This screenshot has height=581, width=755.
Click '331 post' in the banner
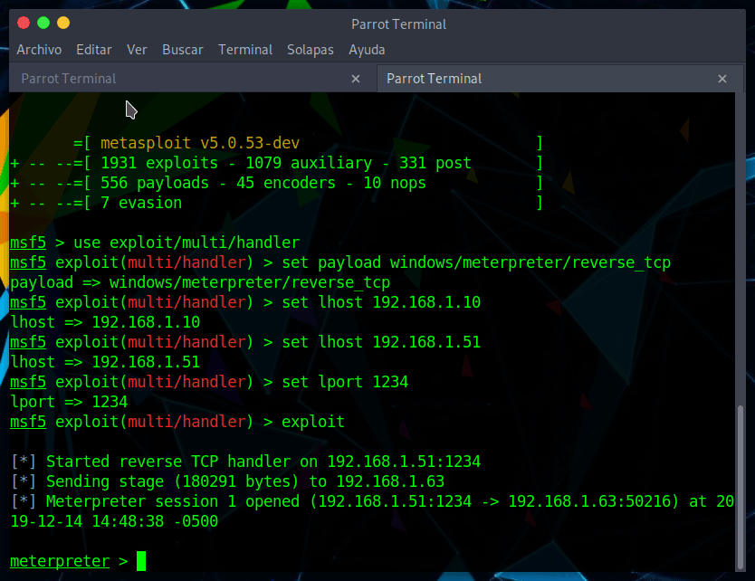[435, 163]
